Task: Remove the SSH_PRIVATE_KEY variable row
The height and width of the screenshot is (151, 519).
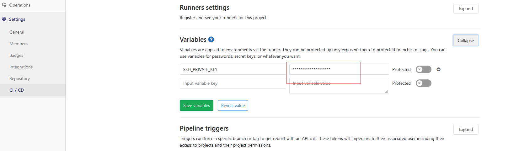Action: pyautogui.click(x=439, y=69)
